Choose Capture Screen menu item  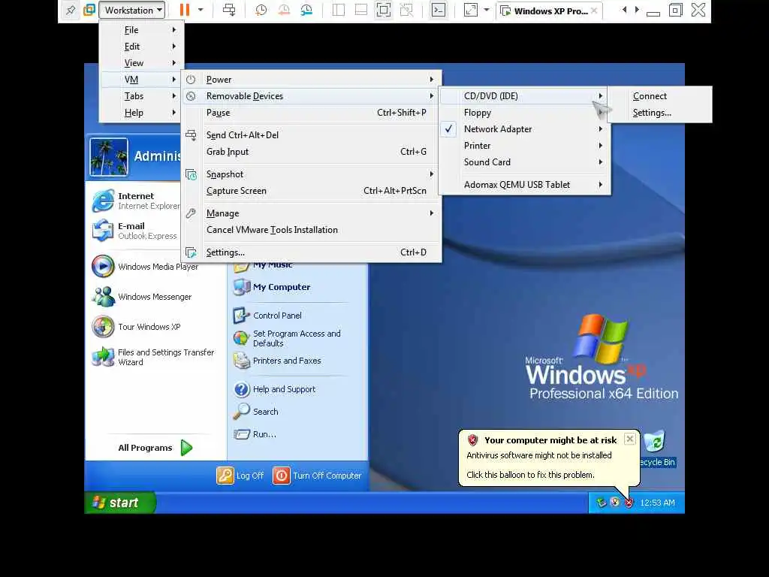(312, 191)
